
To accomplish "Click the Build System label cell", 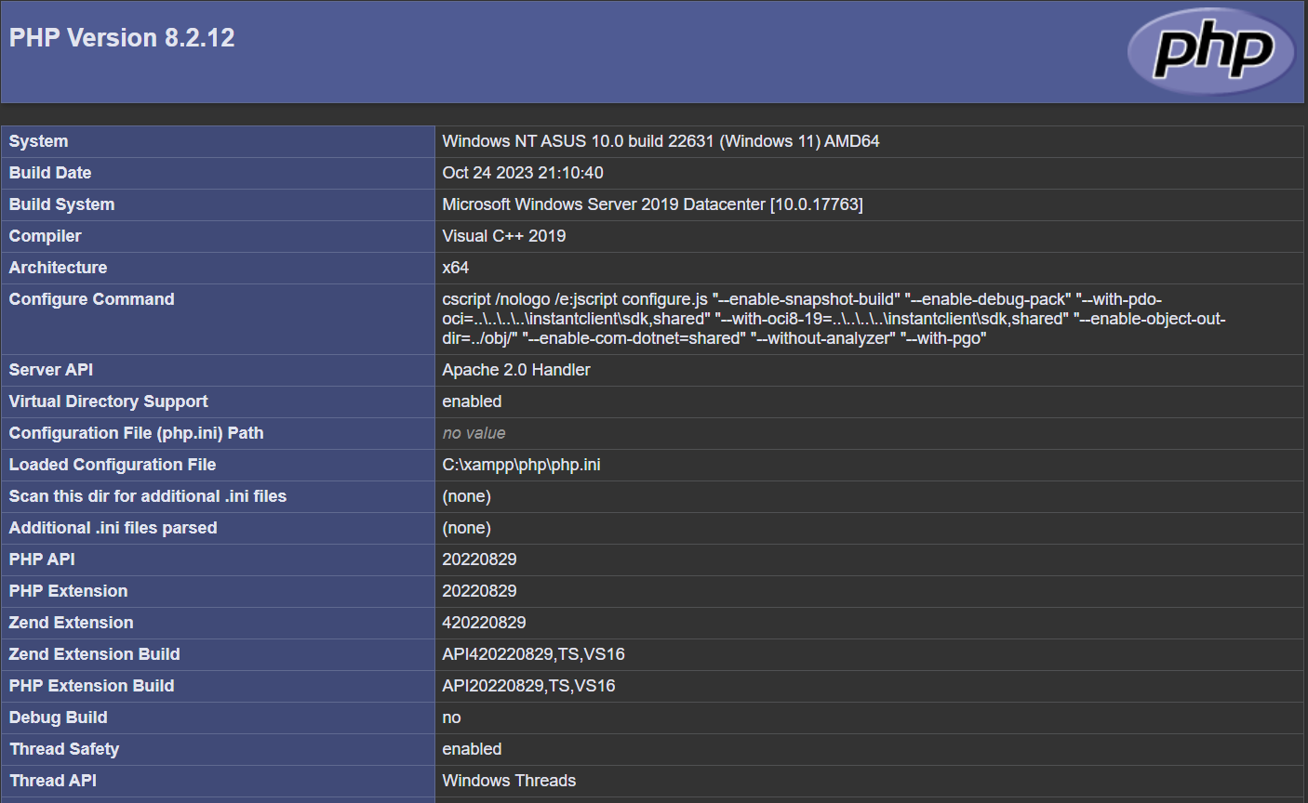I will 61,204.
